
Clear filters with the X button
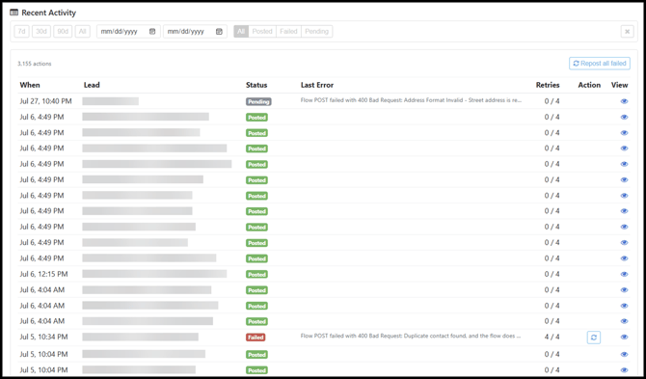point(627,31)
